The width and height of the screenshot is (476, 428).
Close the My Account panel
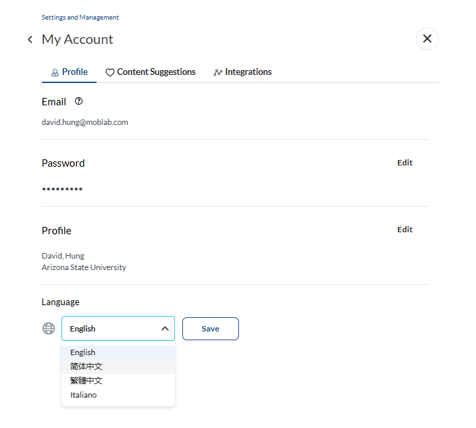point(427,38)
